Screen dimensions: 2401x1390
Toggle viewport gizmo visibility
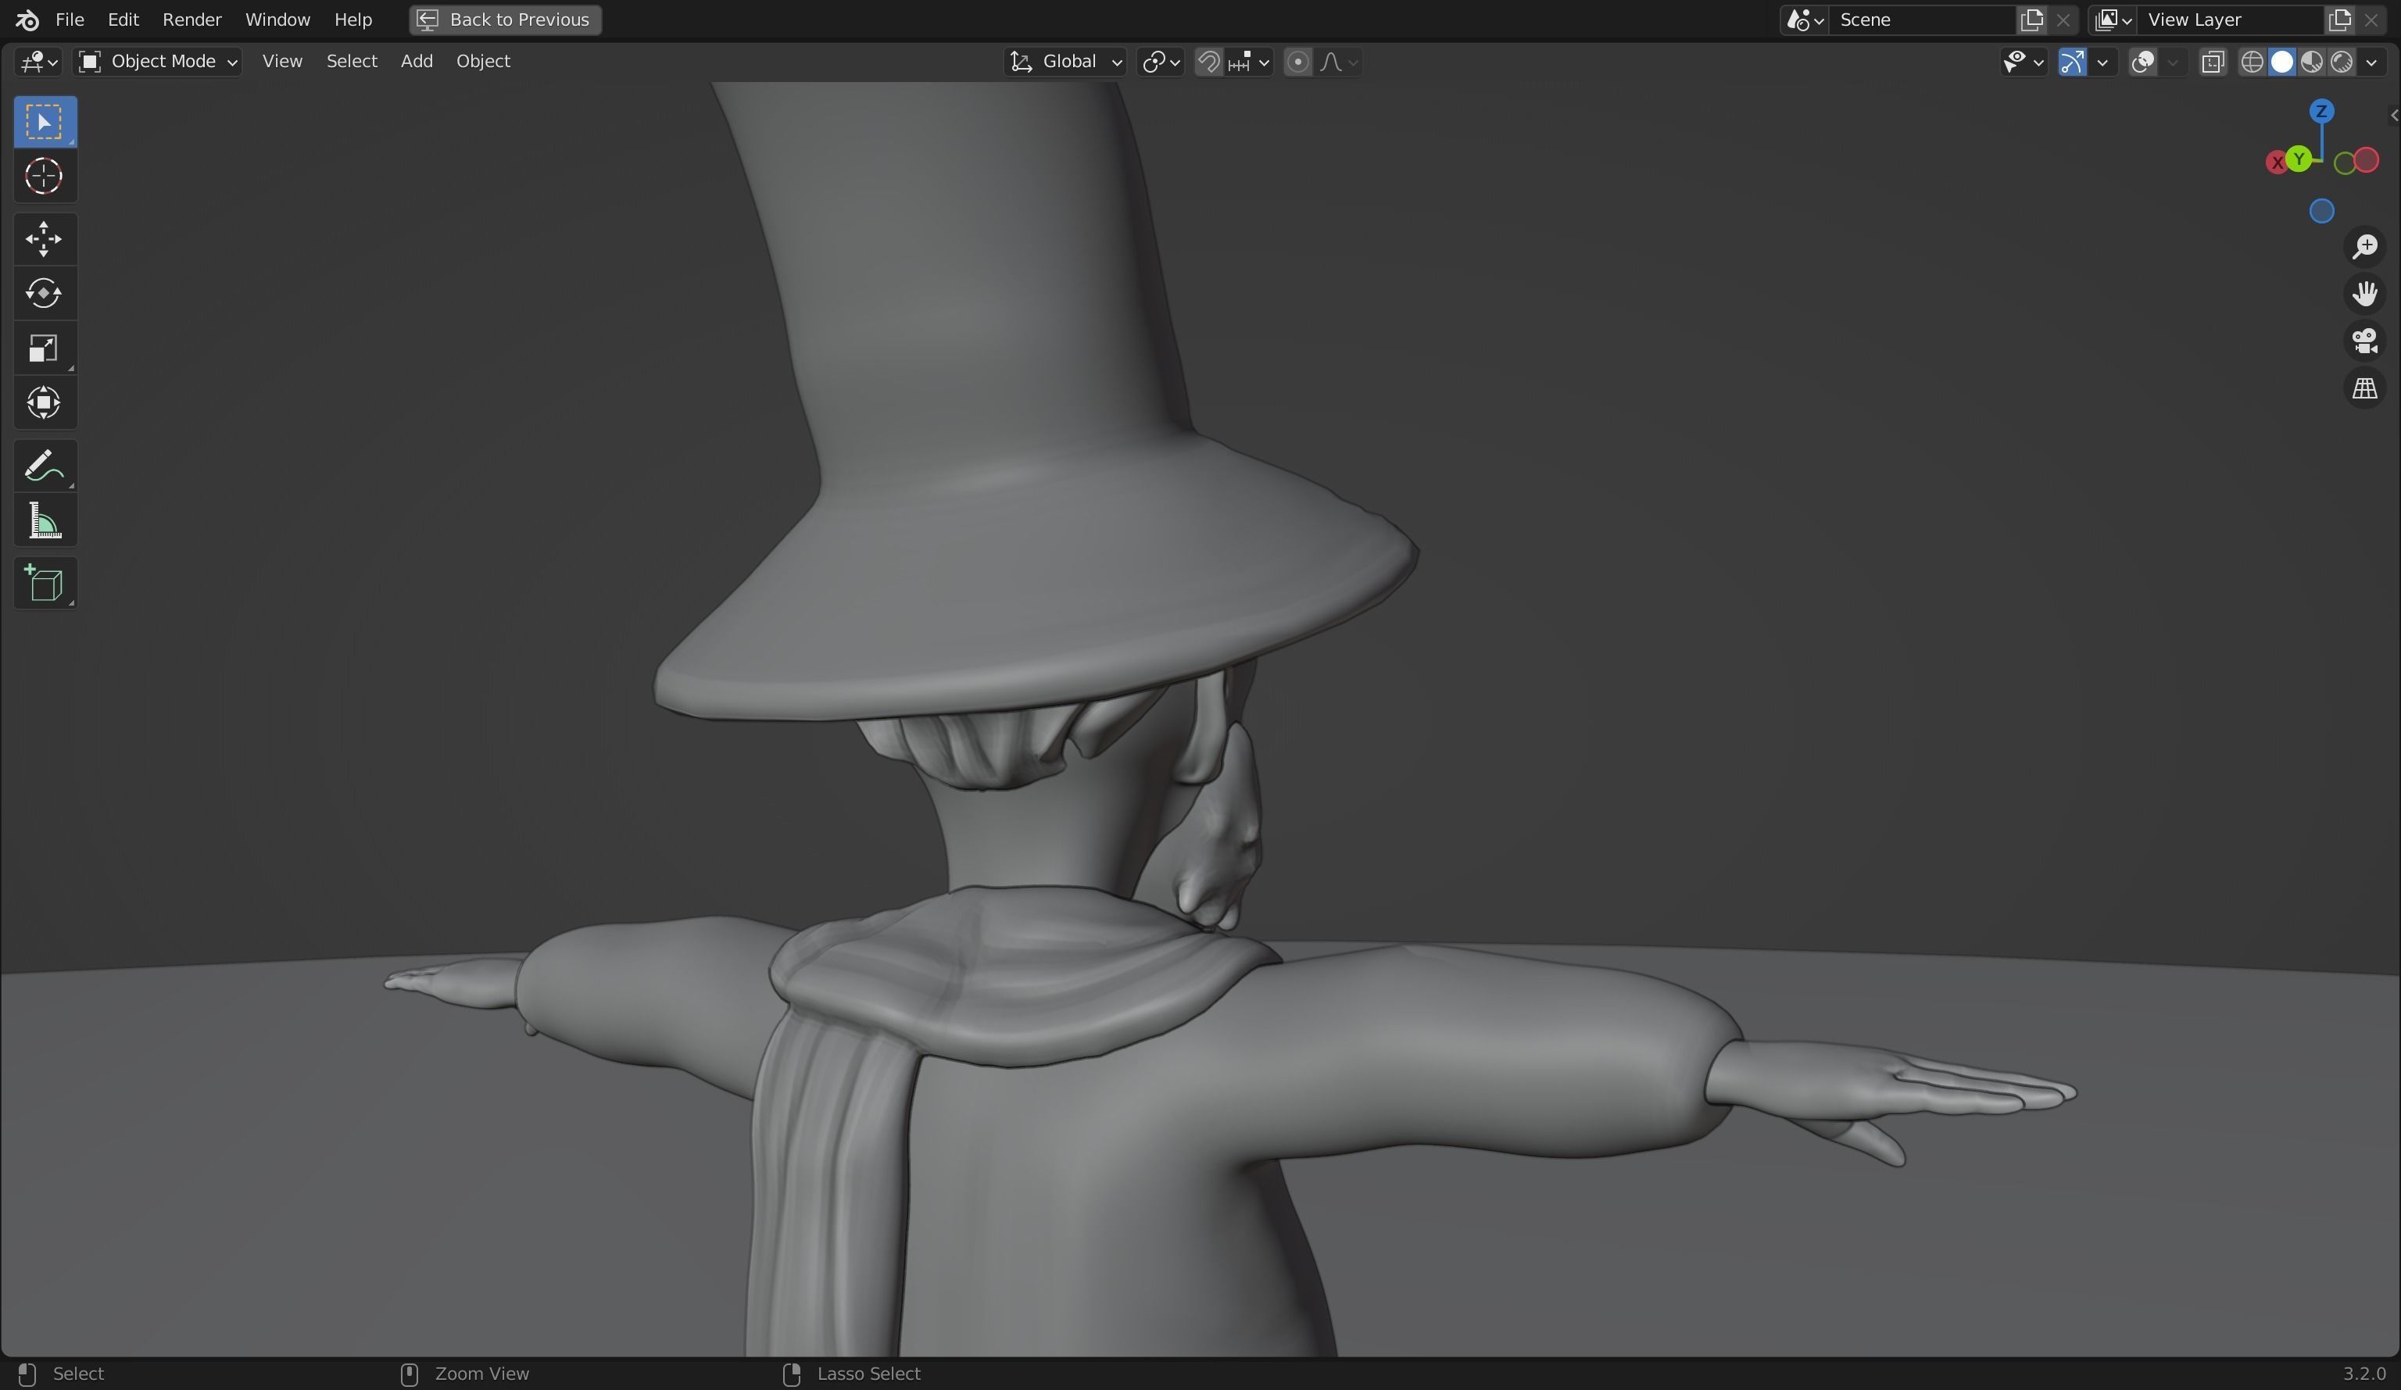pos(2072,62)
